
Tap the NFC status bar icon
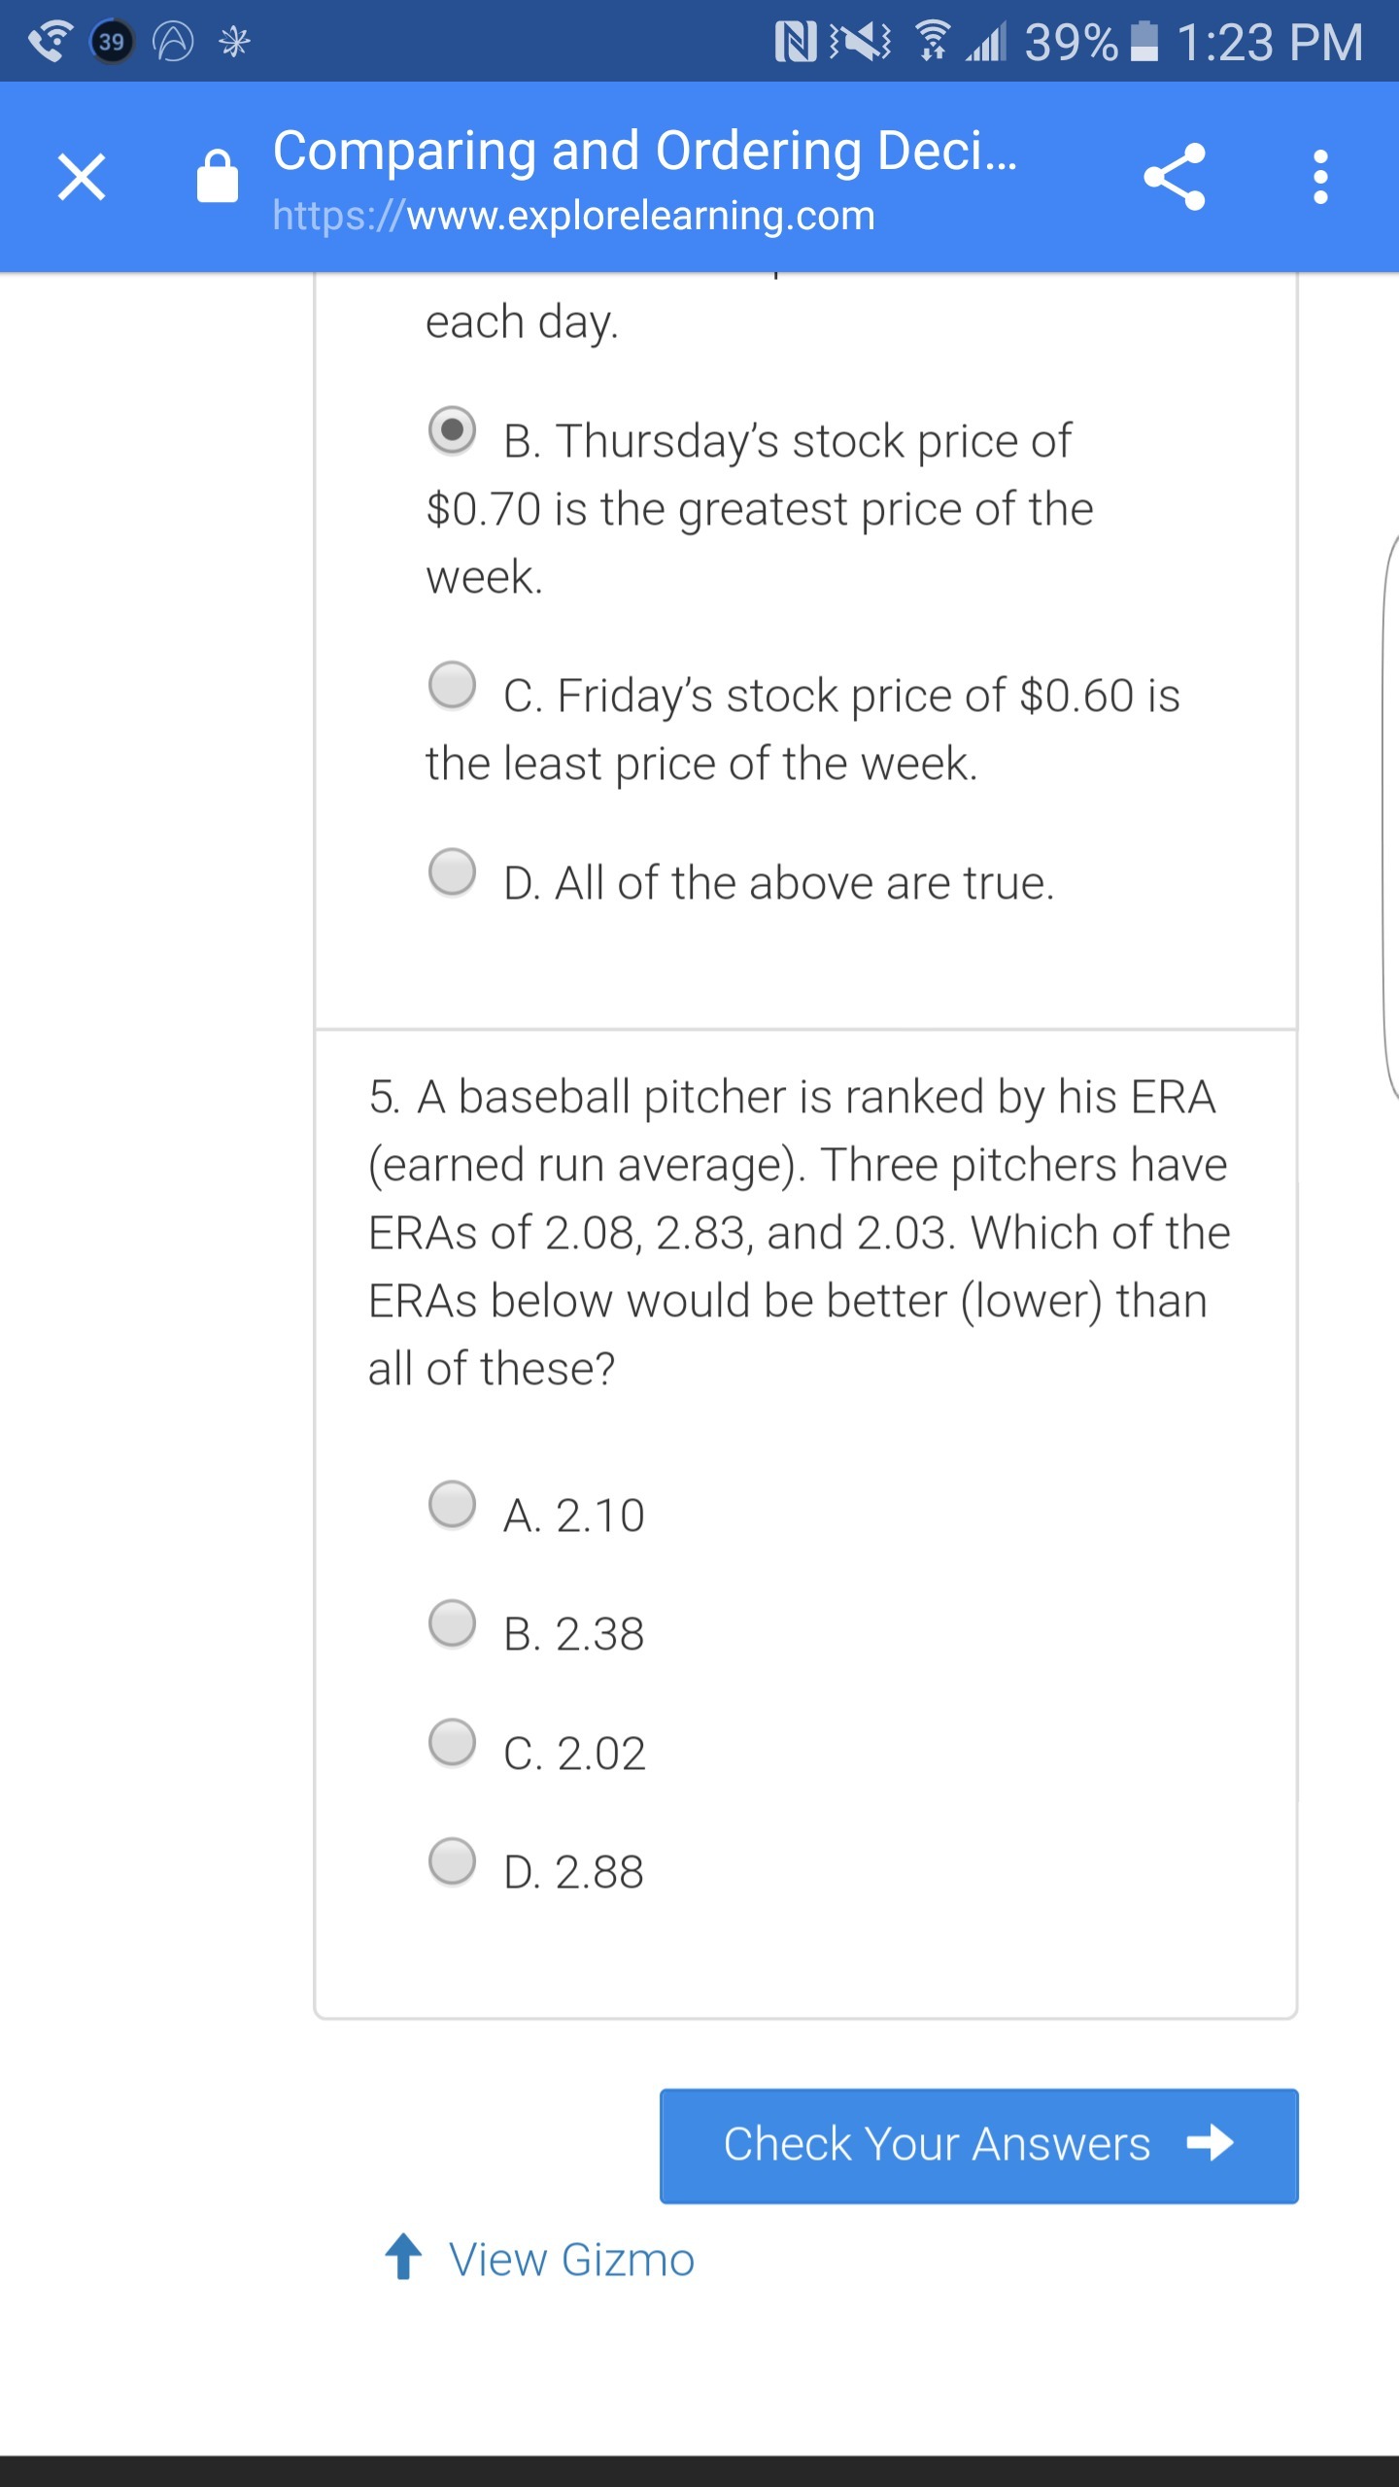[x=796, y=42]
